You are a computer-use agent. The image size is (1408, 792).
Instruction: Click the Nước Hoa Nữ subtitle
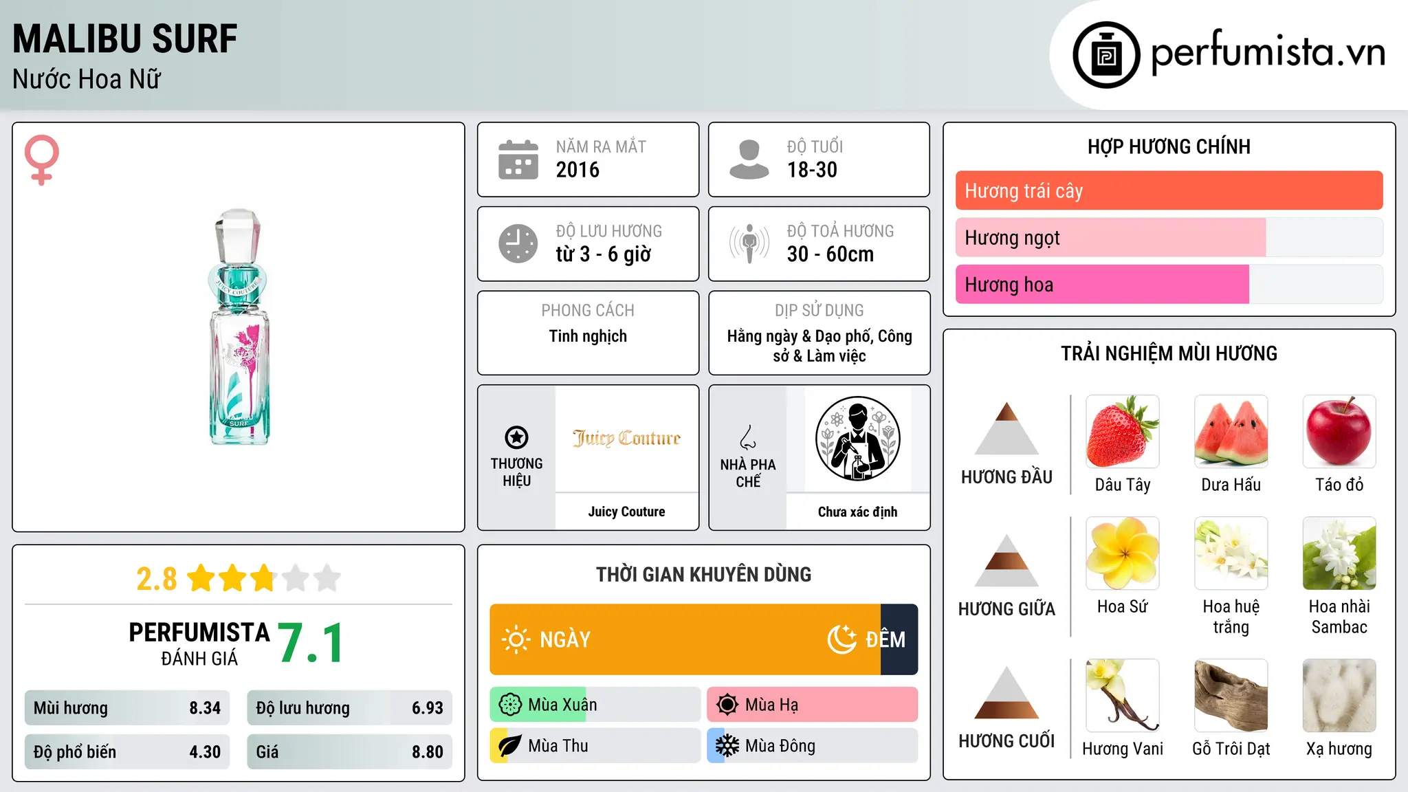(87, 79)
